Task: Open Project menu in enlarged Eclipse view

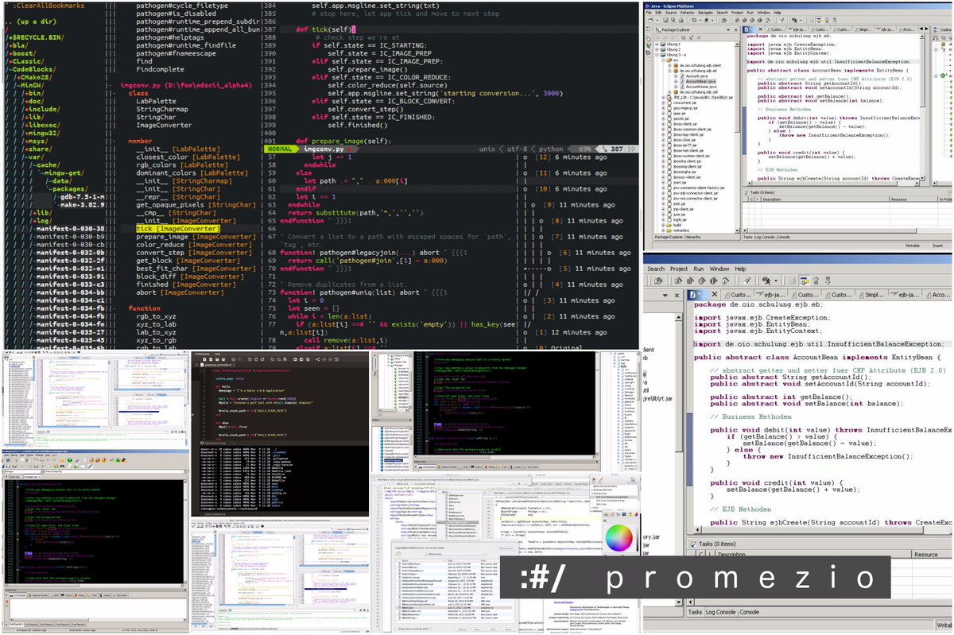Action: (x=679, y=269)
